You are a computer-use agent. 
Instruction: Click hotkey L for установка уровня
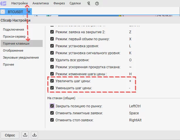point(130,46)
